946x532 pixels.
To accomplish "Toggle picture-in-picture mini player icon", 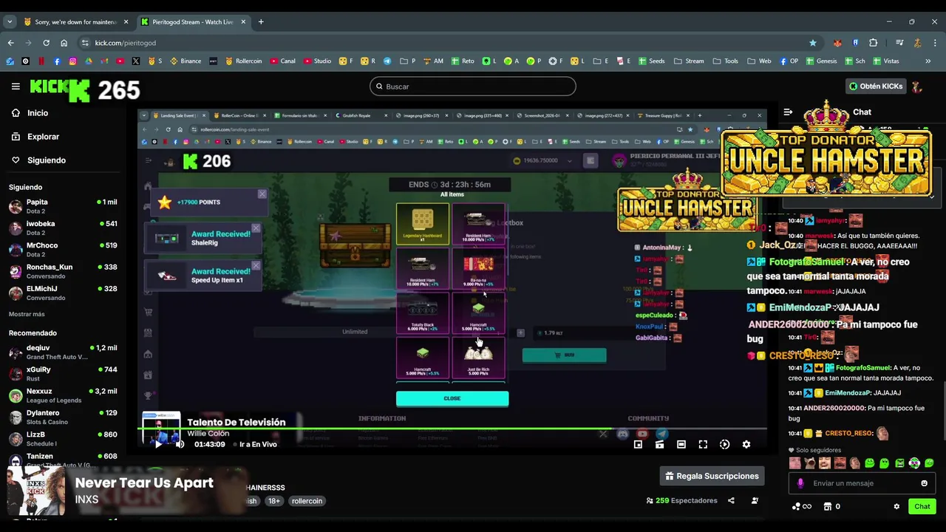I will click(x=638, y=444).
